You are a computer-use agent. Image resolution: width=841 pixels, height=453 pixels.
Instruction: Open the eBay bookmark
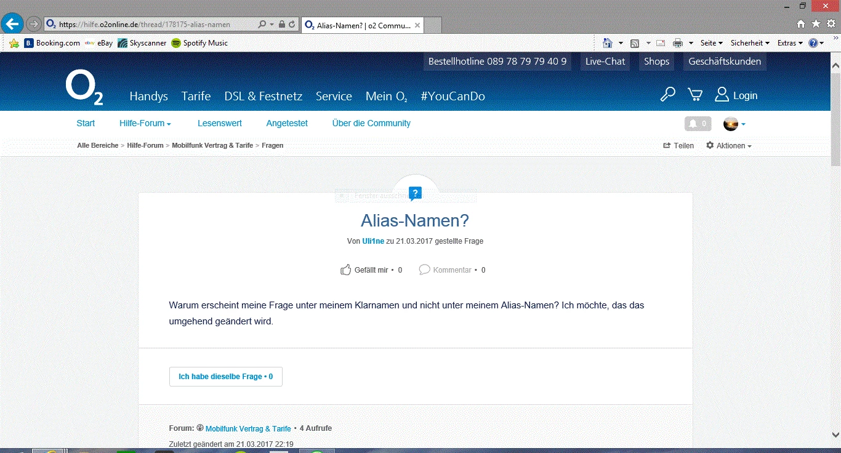coord(99,43)
